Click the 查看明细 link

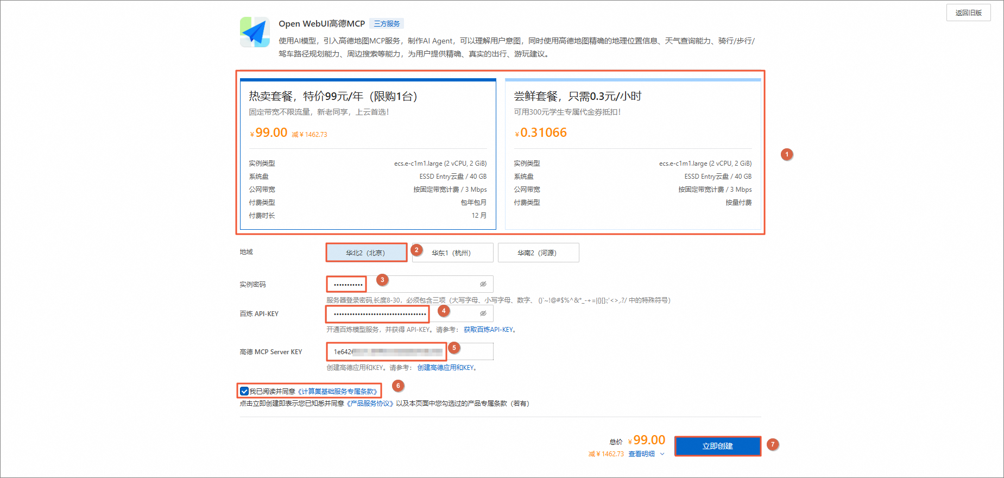coord(641,454)
